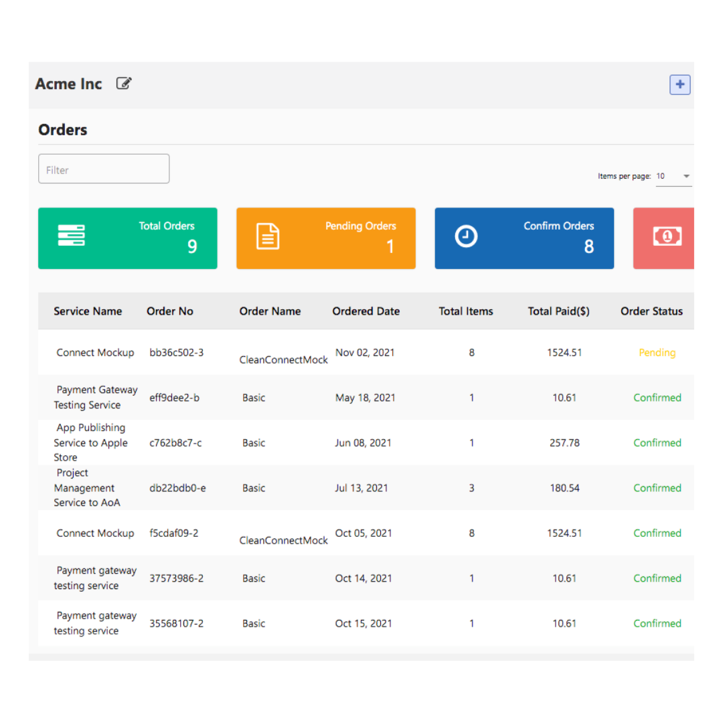Select the Confirm Orders blue card
Viewport: 723px width, 723px height.
tap(524, 238)
